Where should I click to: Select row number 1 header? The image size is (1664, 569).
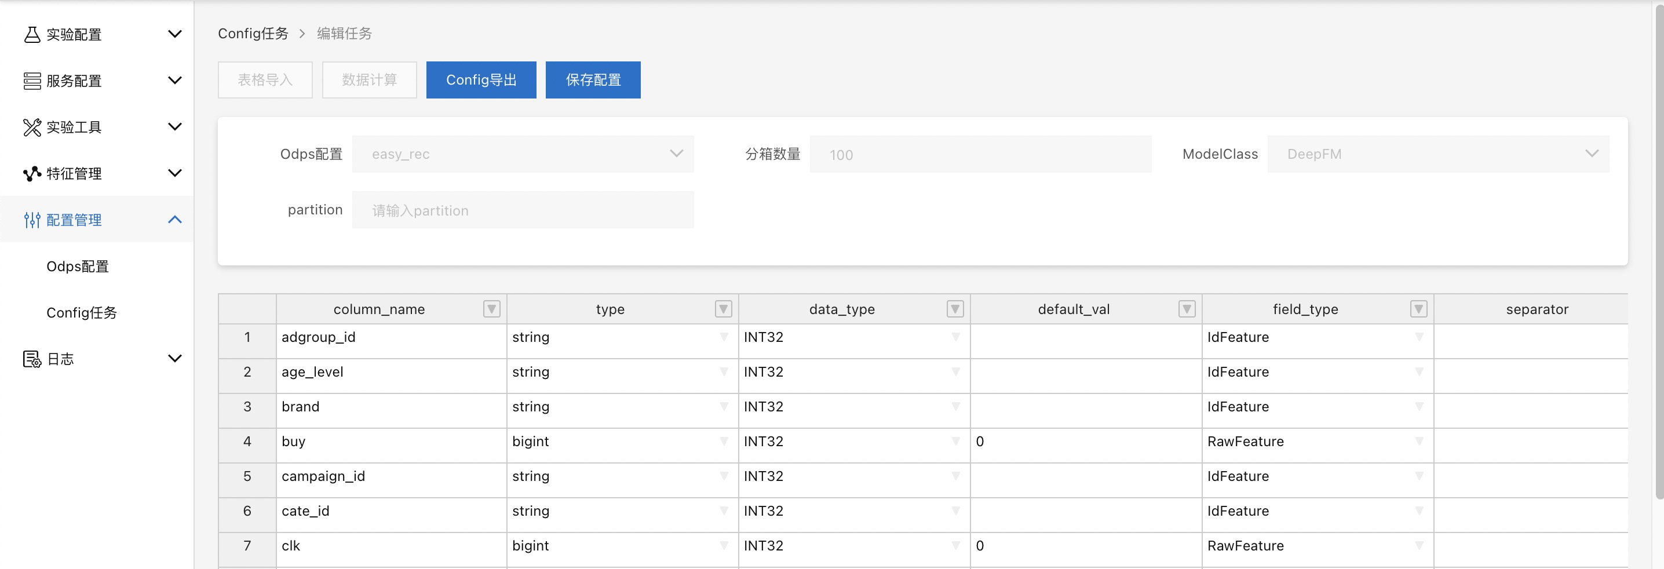click(x=247, y=341)
